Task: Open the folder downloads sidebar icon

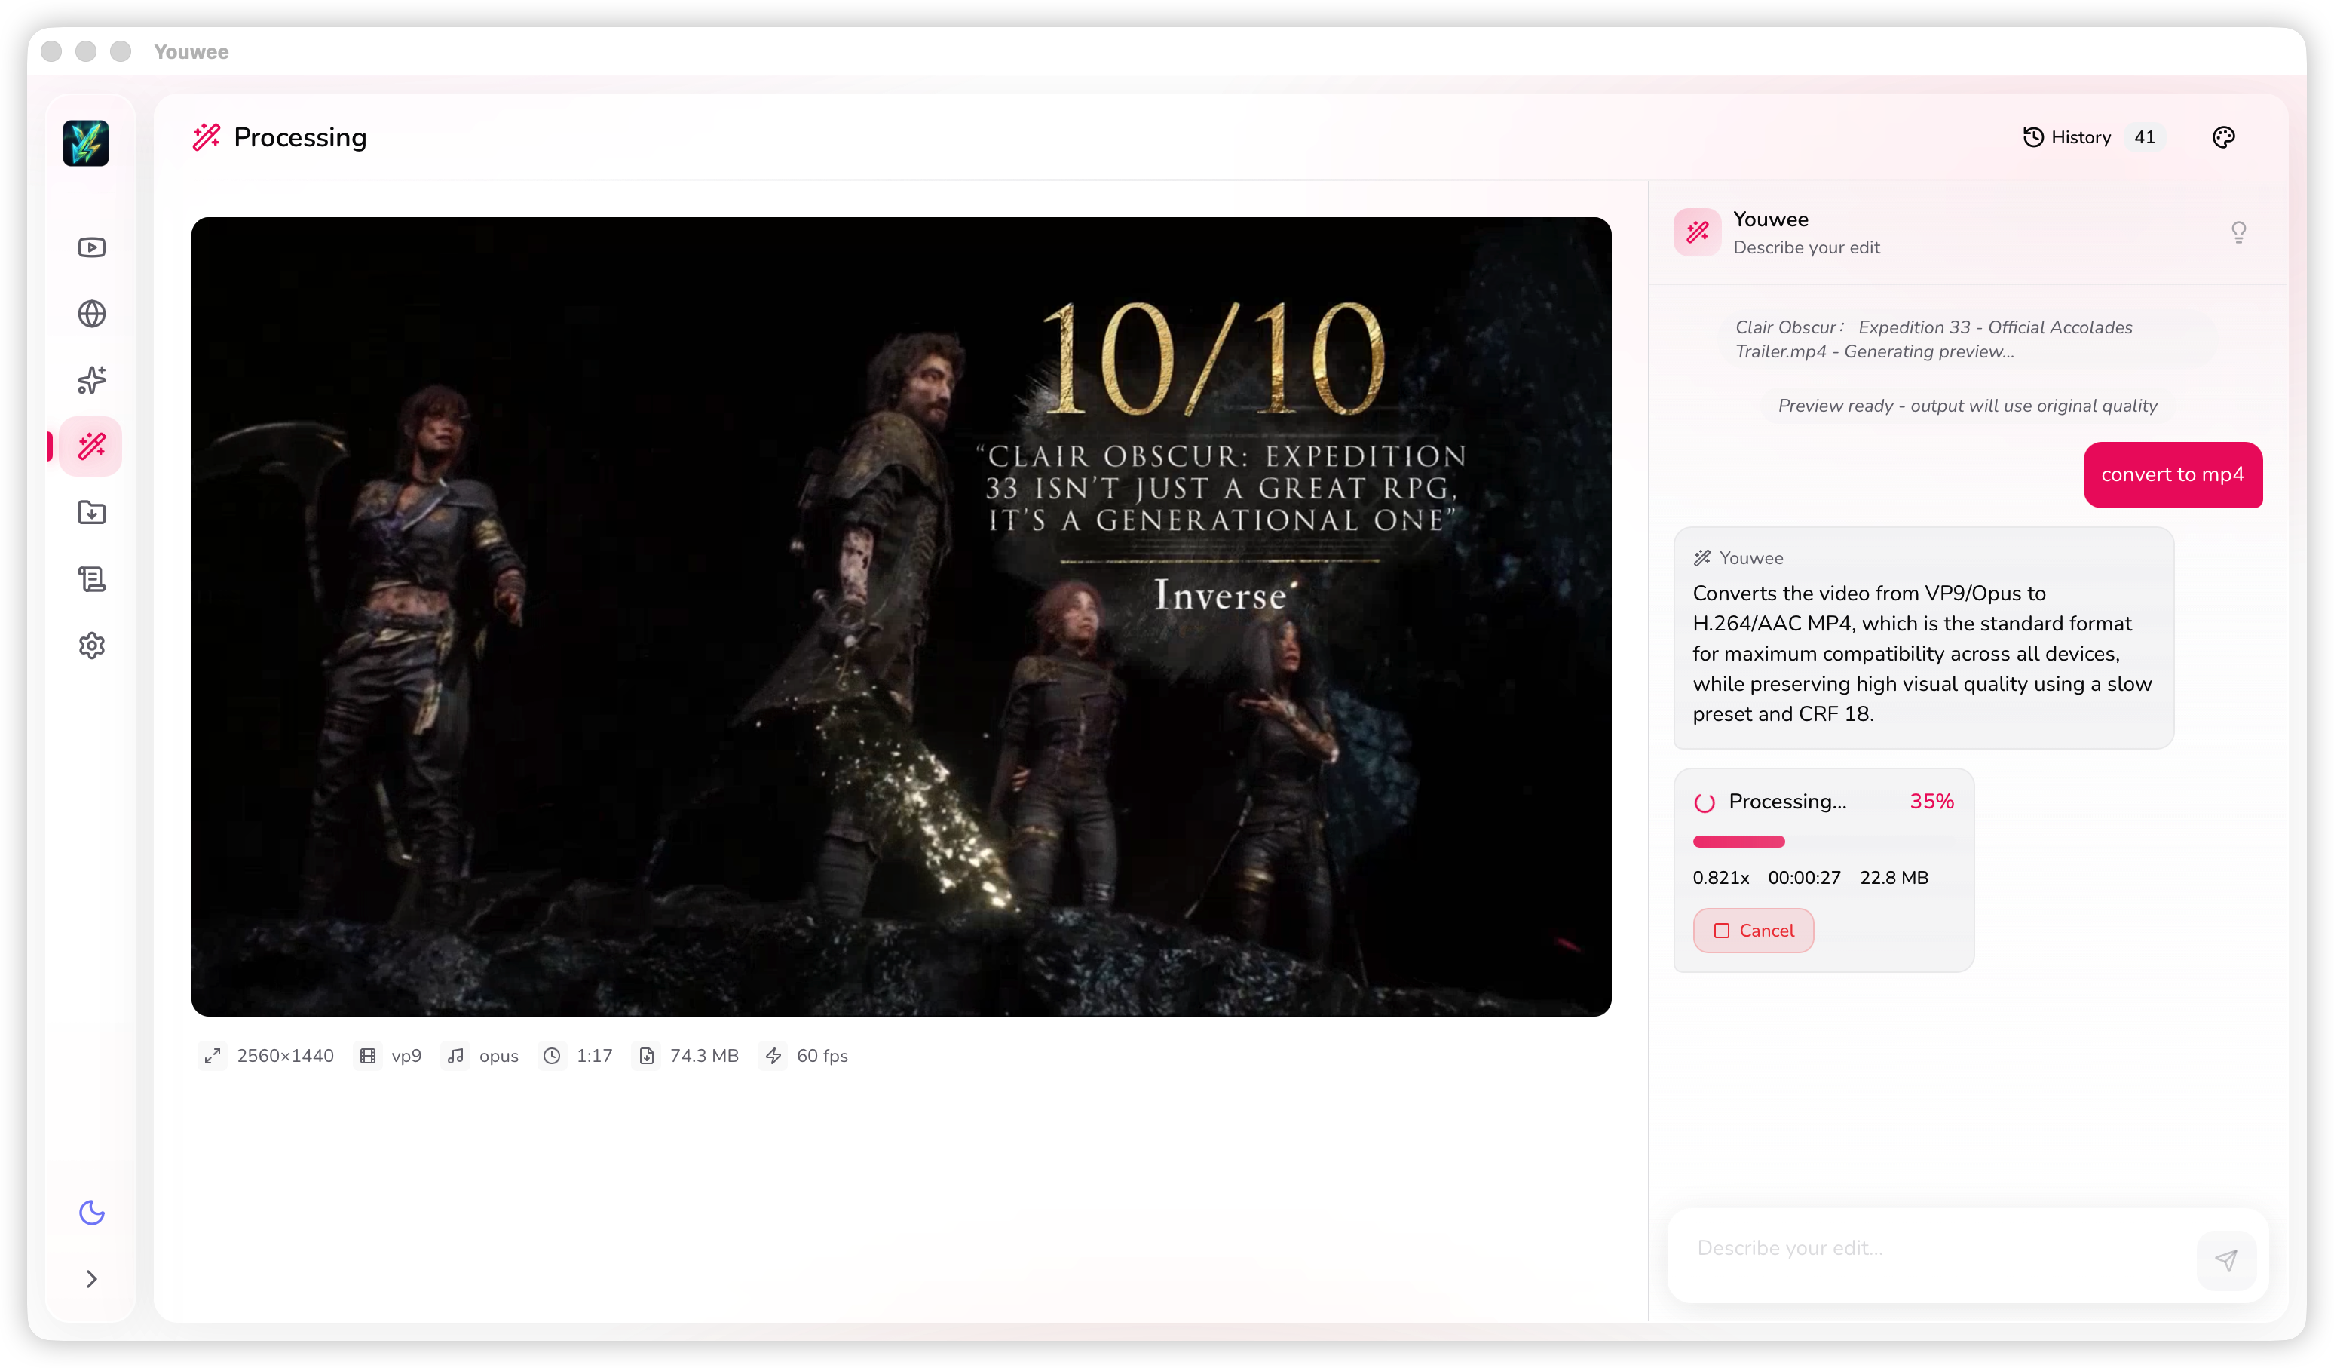Action: pyautogui.click(x=92, y=512)
